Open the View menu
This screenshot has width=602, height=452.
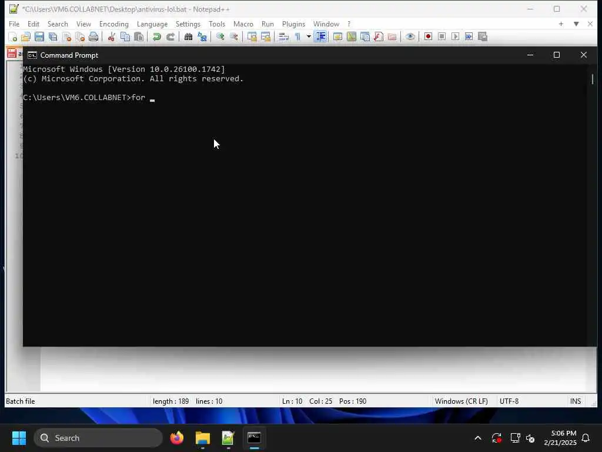coord(83,24)
